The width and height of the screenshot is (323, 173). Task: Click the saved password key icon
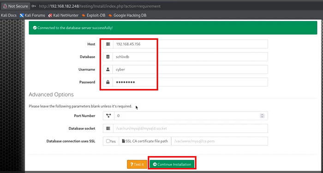pos(34,6)
